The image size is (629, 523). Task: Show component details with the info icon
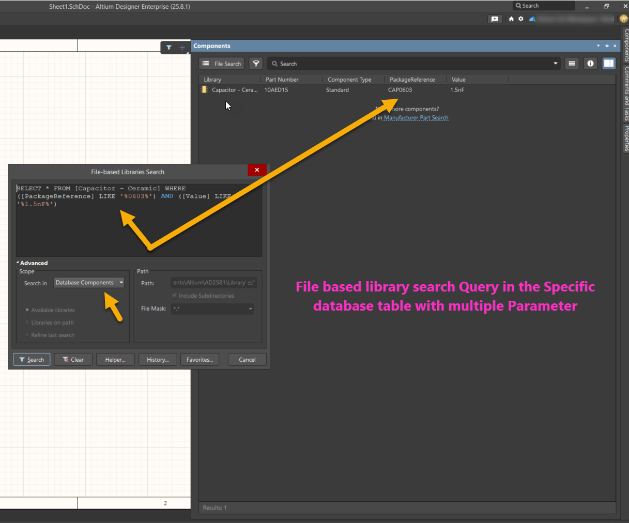pyautogui.click(x=590, y=64)
